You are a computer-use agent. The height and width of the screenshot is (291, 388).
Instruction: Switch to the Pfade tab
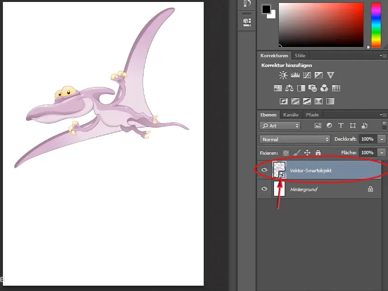(x=312, y=115)
